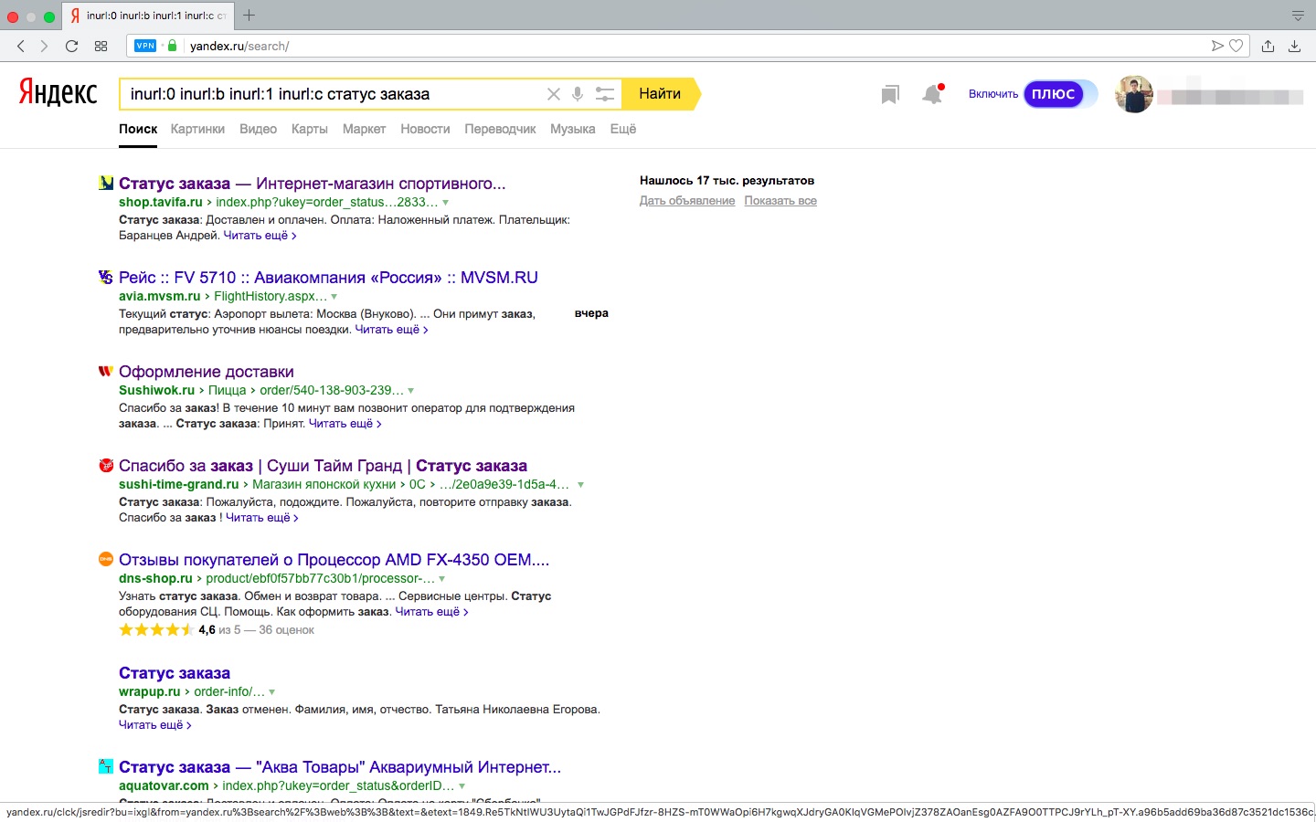Open the user profile avatar

pyautogui.click(x=1134, y=94)
